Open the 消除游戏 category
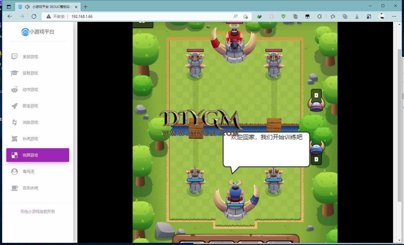Viewport: 404px width, 245px height. [38, 122]
